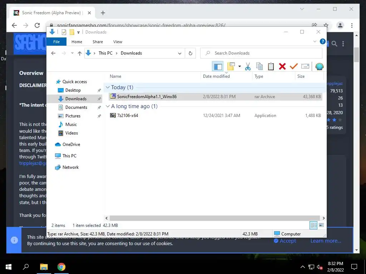Screen dimensions: 366x274
Task: Select Network in navigation pane
Action: (x=70, y=167)
